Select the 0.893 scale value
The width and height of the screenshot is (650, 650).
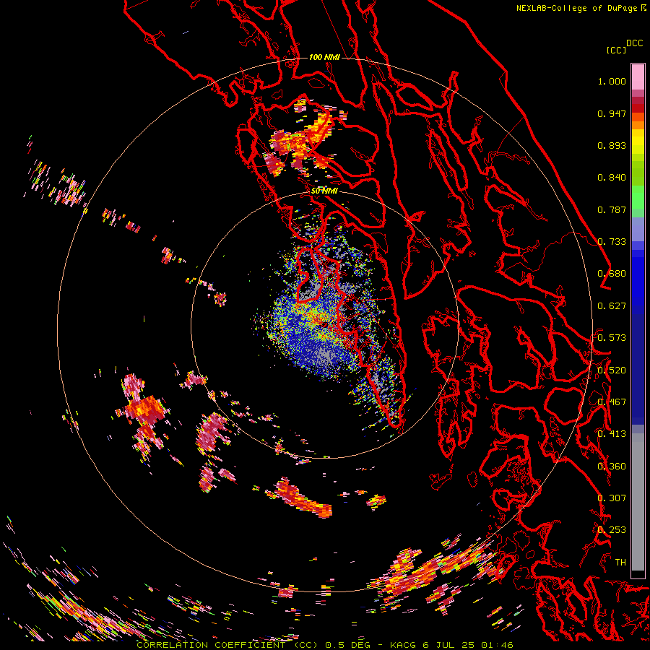pos(612,145)
